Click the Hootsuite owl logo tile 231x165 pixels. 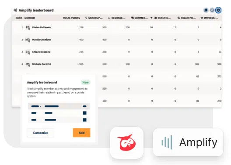[x=127, y=143]
